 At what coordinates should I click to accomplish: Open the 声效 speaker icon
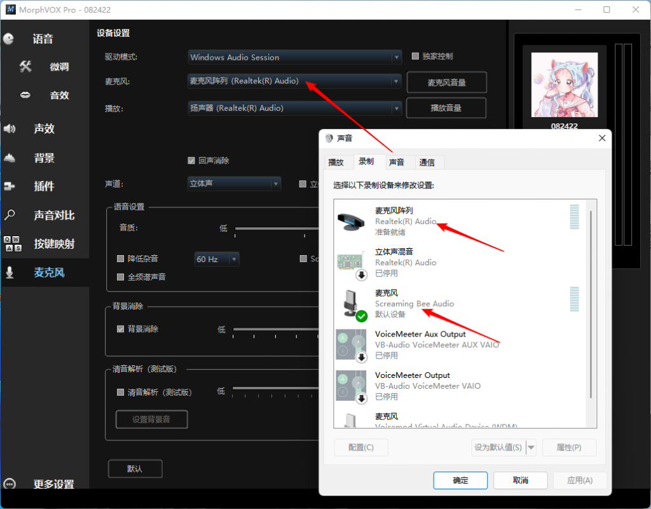click(10, 129)
